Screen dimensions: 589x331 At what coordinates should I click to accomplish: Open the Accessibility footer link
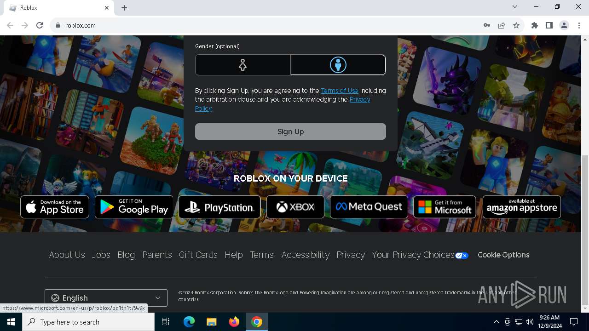pyautogui.click(x=305, y=255)
